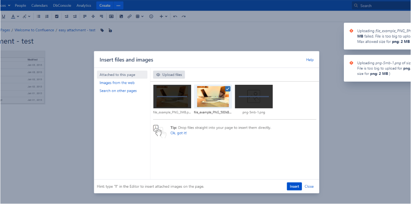Open the insert more content plus dropdown
The height and width of the screenshot is (204, 411).
tap(163, 16)
